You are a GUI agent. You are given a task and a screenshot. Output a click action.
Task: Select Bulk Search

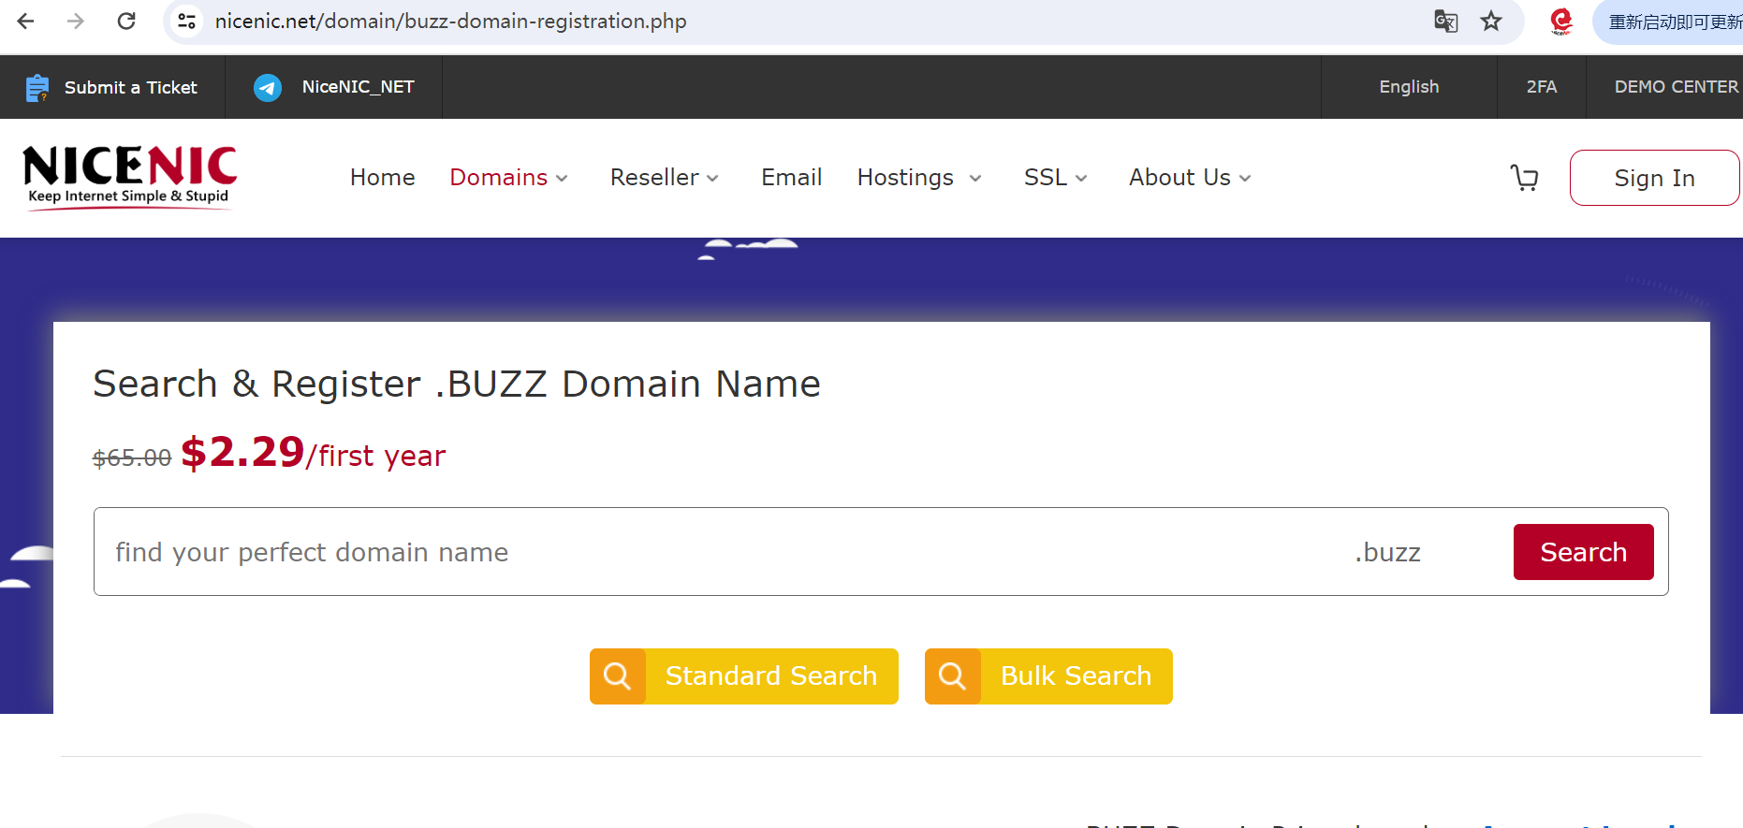coord(1048,675)
